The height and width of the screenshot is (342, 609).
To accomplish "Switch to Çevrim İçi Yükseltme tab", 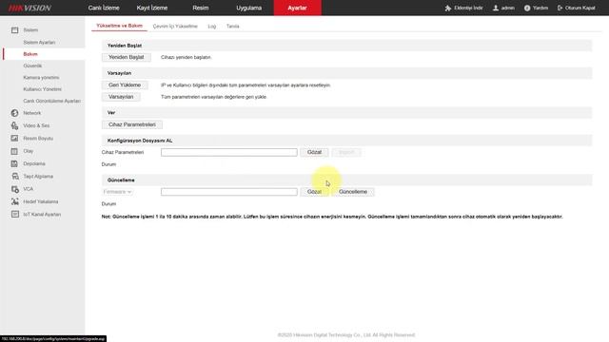I will point(175,27).
